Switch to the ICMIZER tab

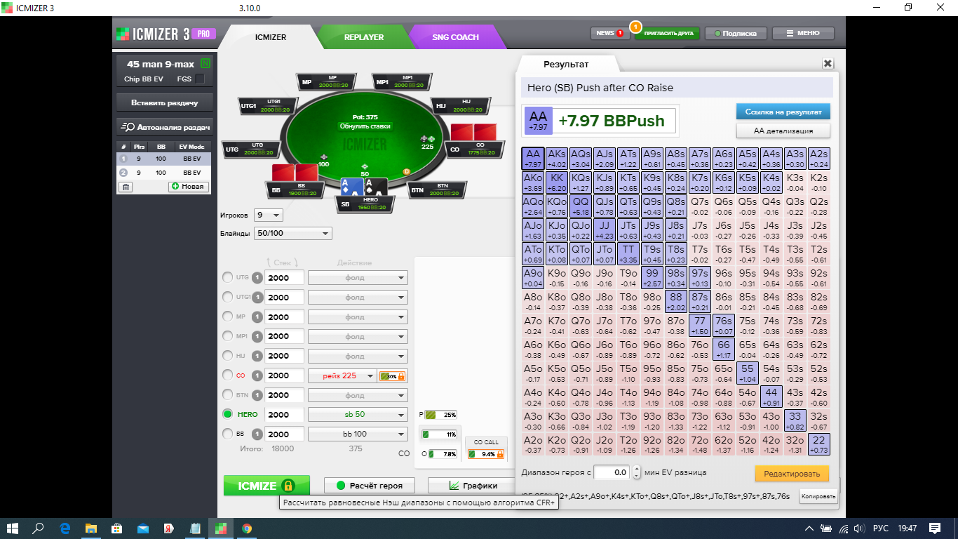tap(270, 37)
